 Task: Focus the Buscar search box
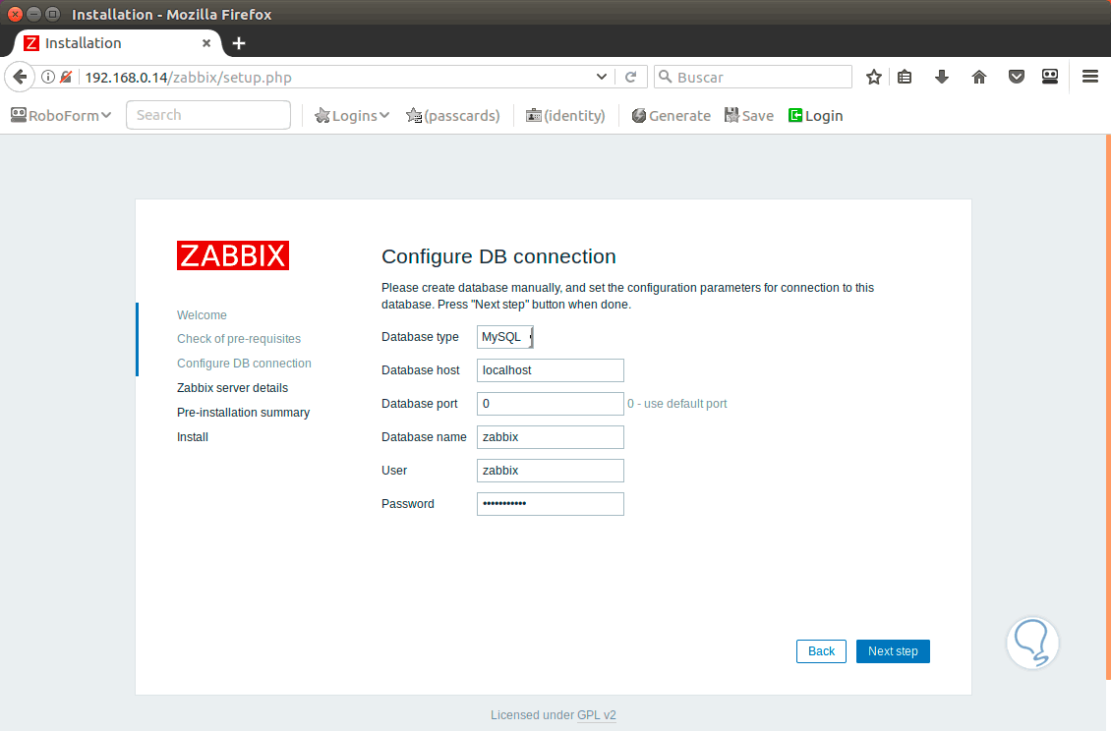pos(752,77)
